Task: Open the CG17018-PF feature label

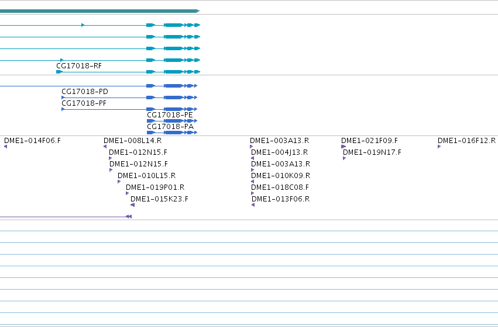Action: 84,103
